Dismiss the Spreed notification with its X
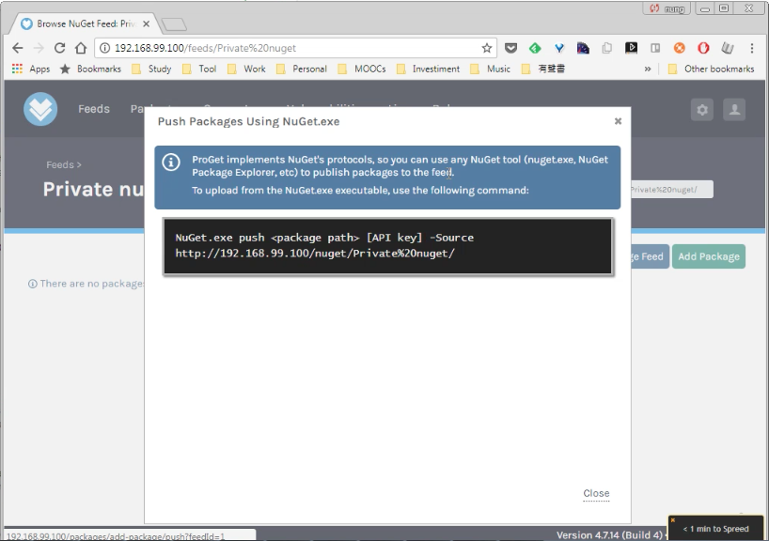 coord(673,520)
